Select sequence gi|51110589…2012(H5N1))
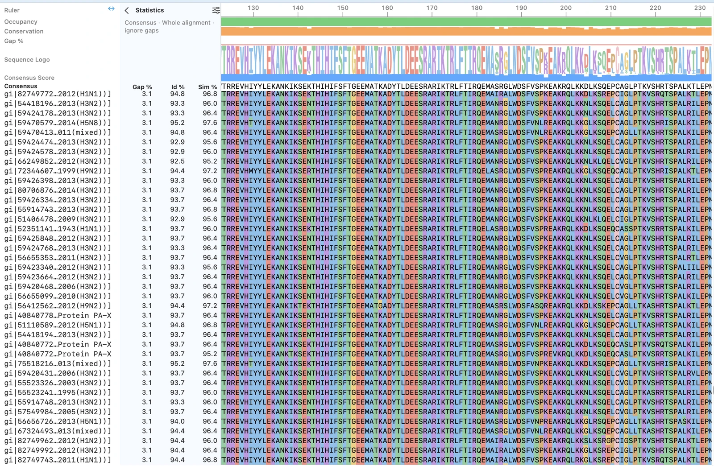This screenshot has height=466, width=714. click(x=58, y=325)
